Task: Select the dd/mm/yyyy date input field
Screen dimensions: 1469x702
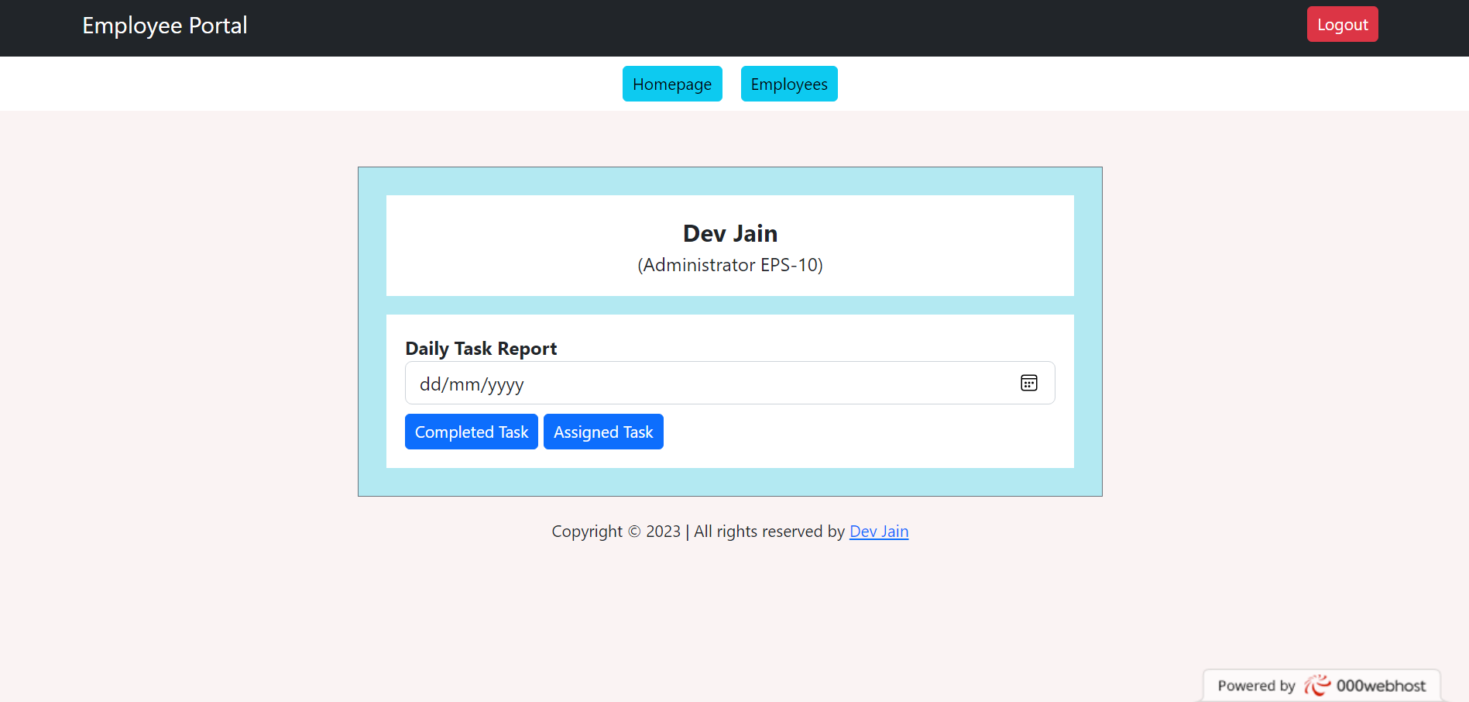Action: pyautogui.click(x=697, y=383)
